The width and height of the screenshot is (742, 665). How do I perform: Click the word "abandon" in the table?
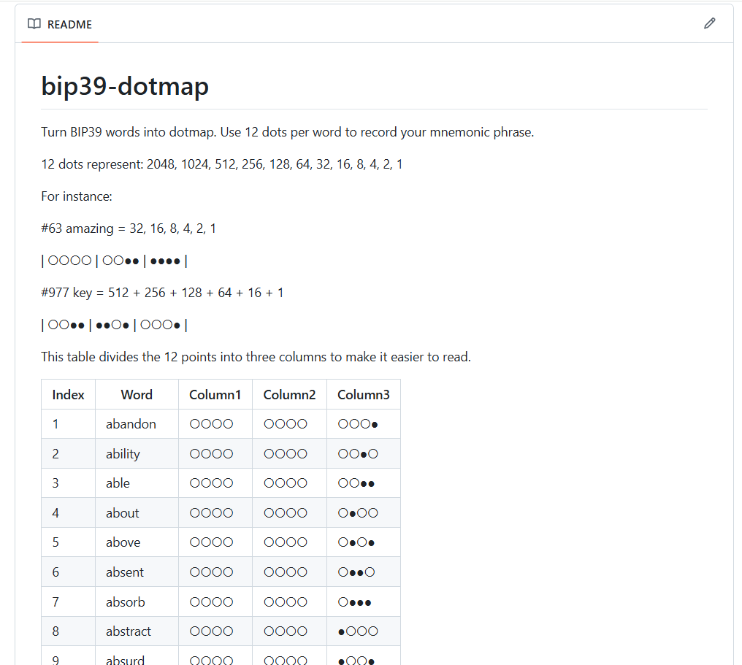pos(131,424)
